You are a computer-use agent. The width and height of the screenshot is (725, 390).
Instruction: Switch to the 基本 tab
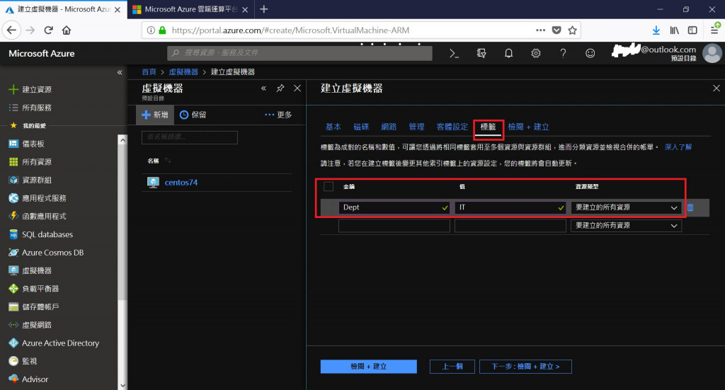[333, 127]
